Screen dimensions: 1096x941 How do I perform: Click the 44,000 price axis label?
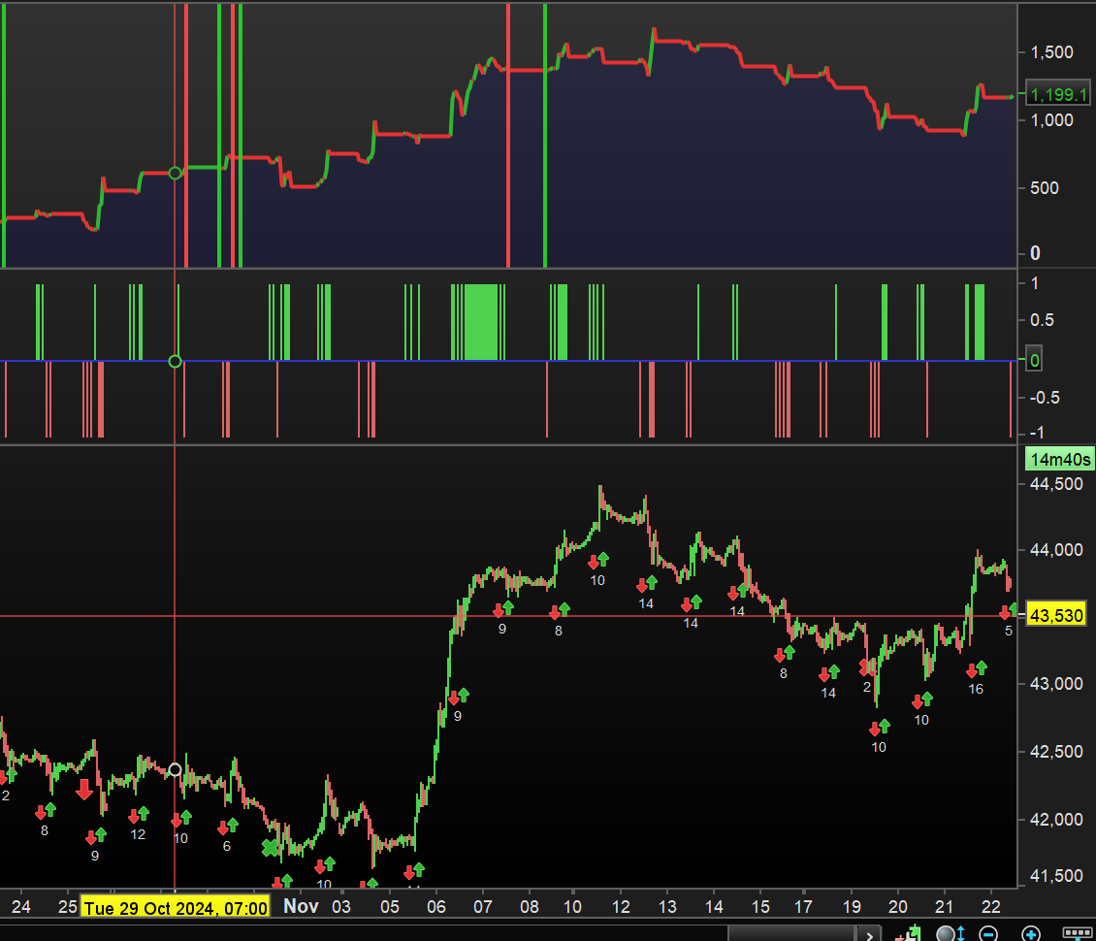coord(1056,550)
